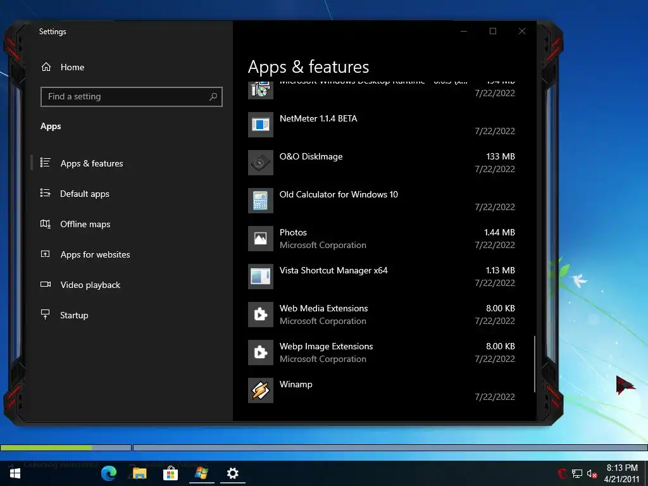Select Old Calculator for Windows 10 entry

339,195
